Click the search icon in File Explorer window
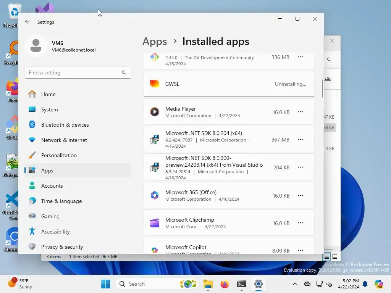 click(x=329, y=60)
